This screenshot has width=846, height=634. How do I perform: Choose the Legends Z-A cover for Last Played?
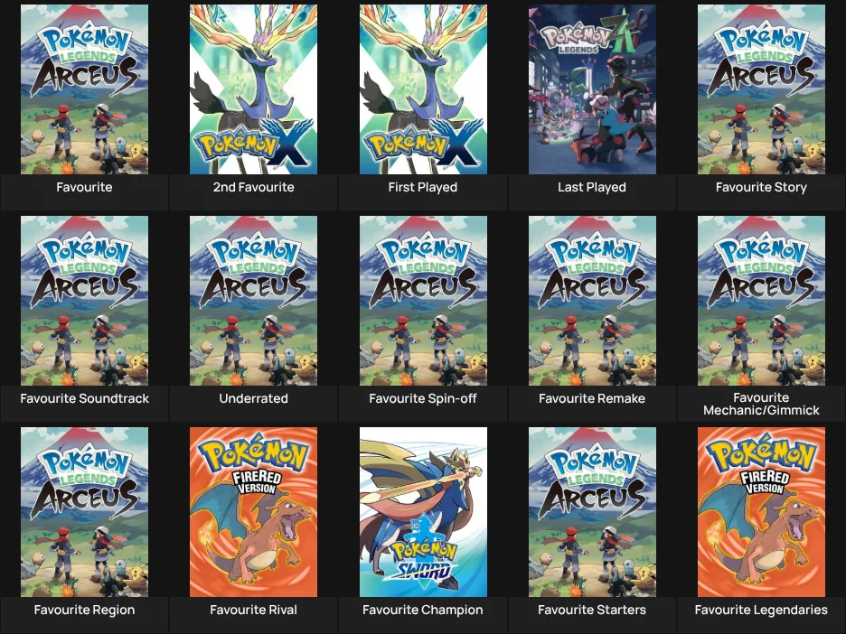coord(592,89)
